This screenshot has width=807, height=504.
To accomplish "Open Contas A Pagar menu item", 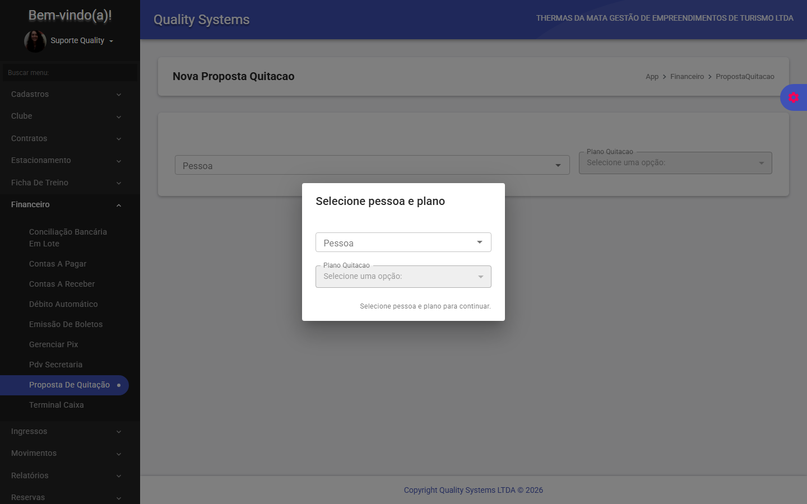I will click(58, 264).
